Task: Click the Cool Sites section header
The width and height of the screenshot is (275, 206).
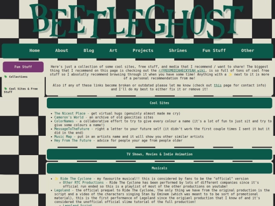Action: (x=159, y=103)
